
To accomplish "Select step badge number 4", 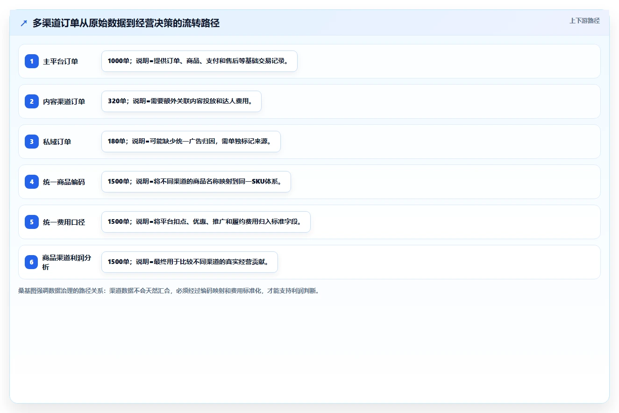I will [32, 182].
